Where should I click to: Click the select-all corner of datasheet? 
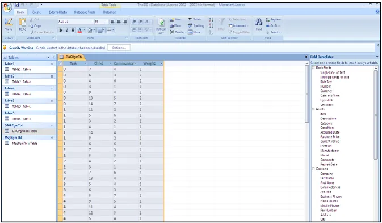(x=60, y=63)
